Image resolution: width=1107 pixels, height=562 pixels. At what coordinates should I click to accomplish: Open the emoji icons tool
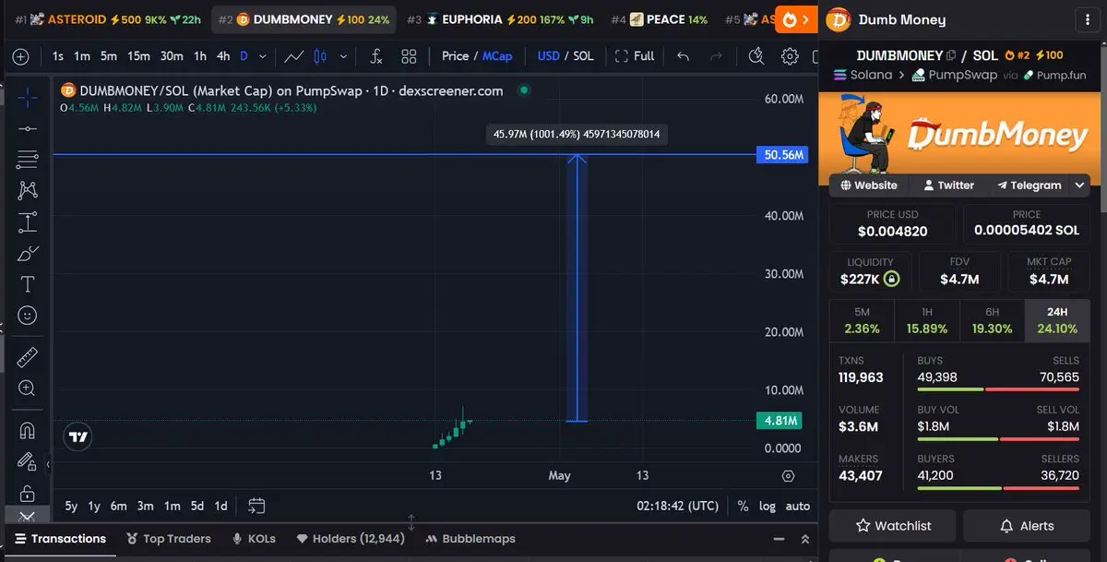pos(28,316)
